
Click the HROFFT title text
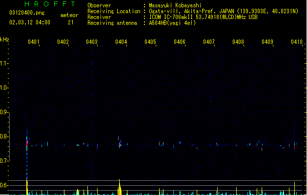[x=50, y=4]
